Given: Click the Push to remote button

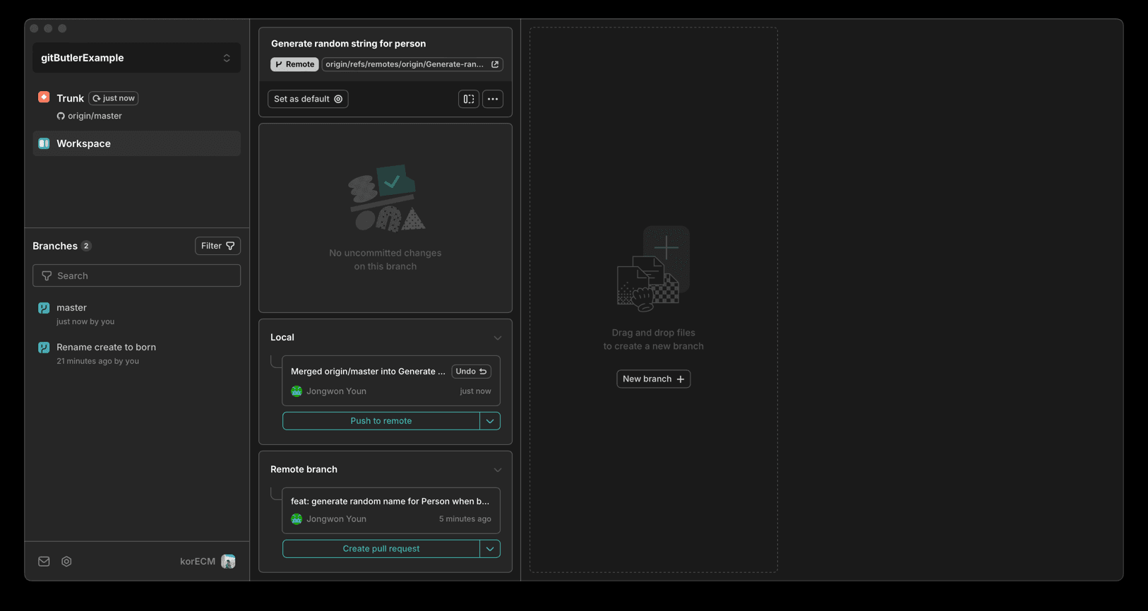Looking at the screenshot, I should click(381, 421).
